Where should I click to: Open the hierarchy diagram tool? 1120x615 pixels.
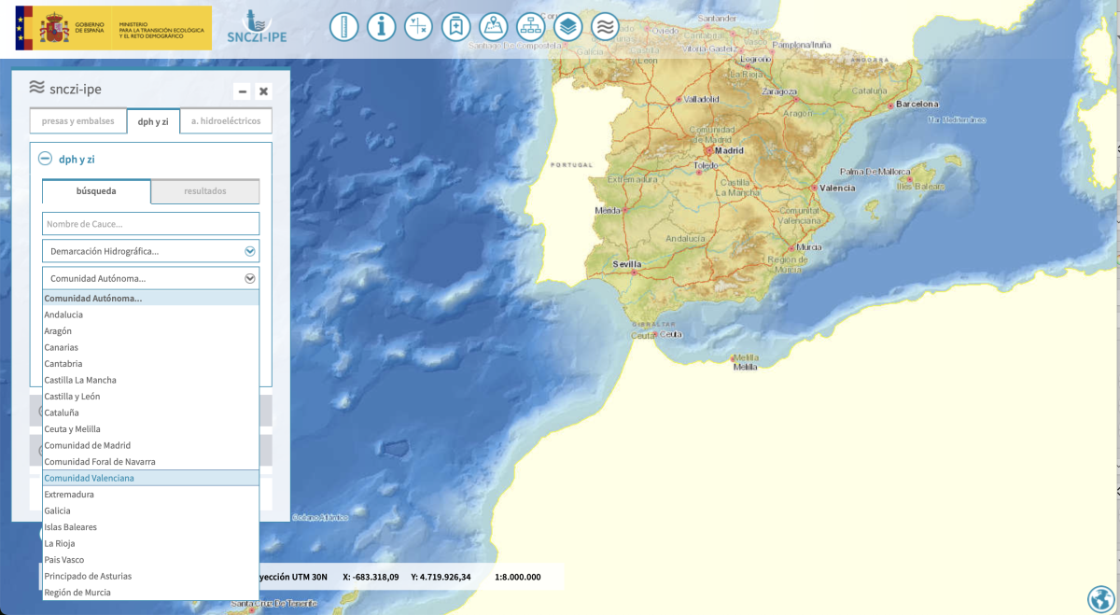point(530,27)
